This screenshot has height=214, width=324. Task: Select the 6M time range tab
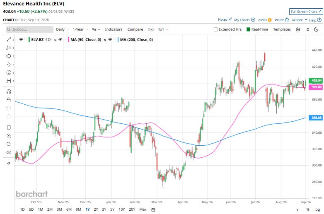[x=69, y=209]
